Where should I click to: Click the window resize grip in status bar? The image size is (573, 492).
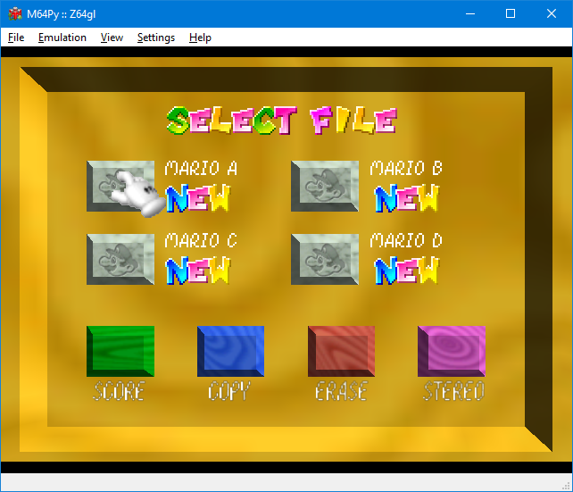pyautogui.click(x=567, y=486)
